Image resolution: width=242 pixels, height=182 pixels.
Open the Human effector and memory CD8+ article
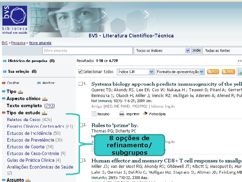(x=167, y=161)
